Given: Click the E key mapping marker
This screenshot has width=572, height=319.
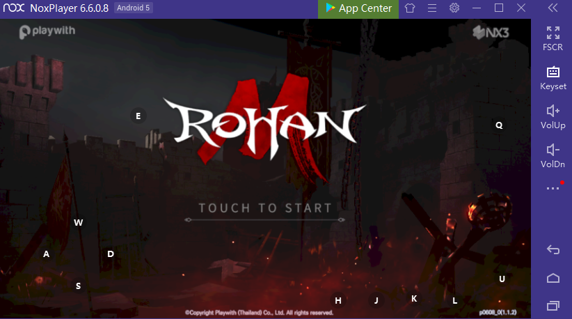Looking at the screenshot, I should point(138,116).
